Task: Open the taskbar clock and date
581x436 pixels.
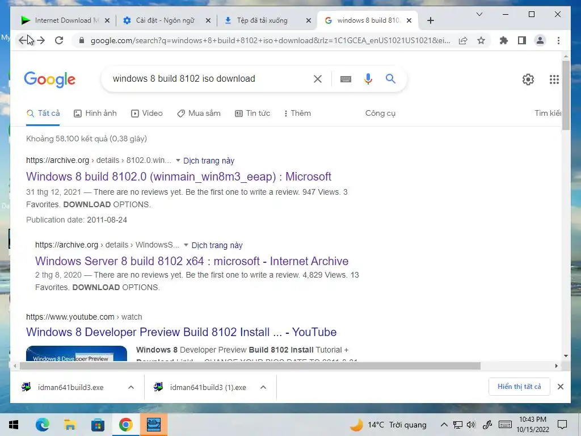Action: (x=533, y=425)
